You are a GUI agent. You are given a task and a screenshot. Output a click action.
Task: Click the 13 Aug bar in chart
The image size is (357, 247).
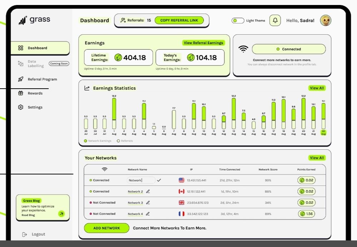coord(234,113)
